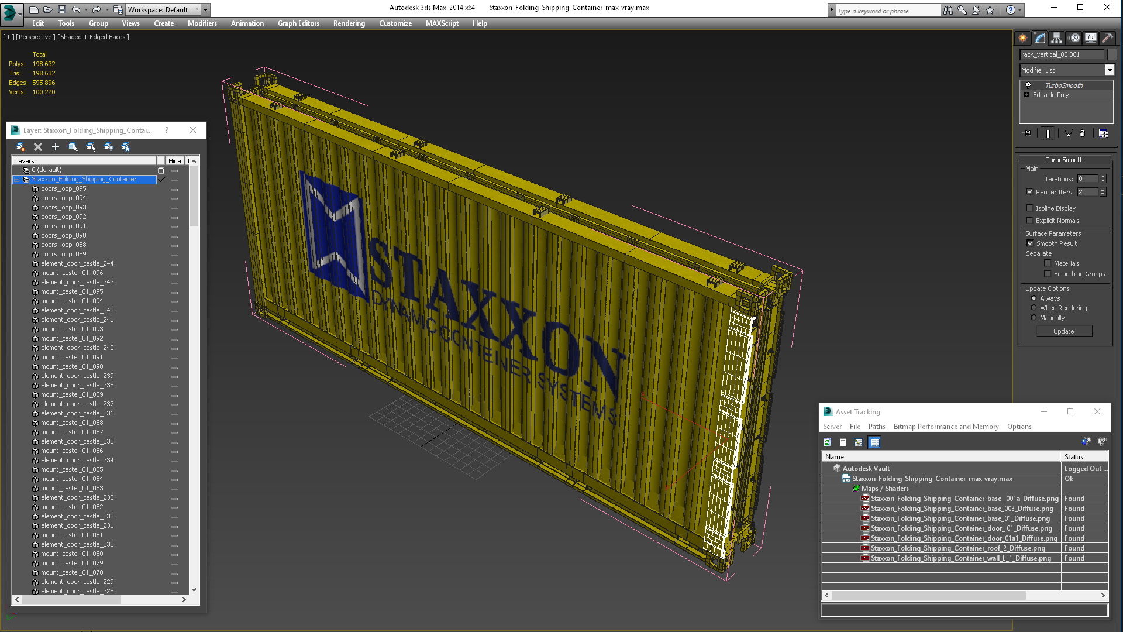Screen dimensions: 1123x632
Task: Collapse Staxxon_Folding_Shipping_Container layer tree
Action: coord(18,180)
